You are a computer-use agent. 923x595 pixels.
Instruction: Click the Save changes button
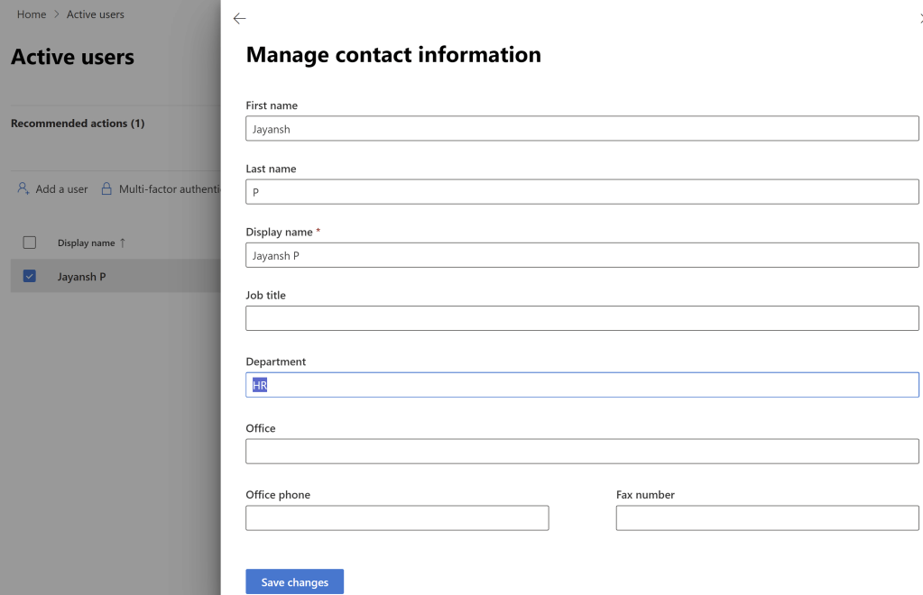coord(294,582)
